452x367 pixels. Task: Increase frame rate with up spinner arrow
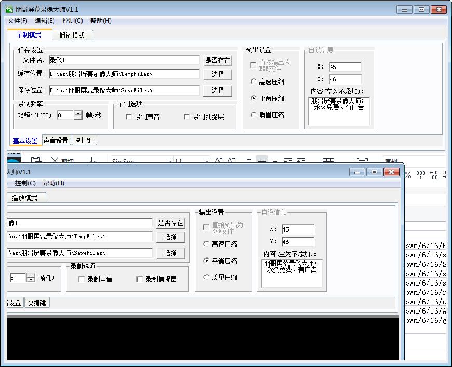[78, 113]
